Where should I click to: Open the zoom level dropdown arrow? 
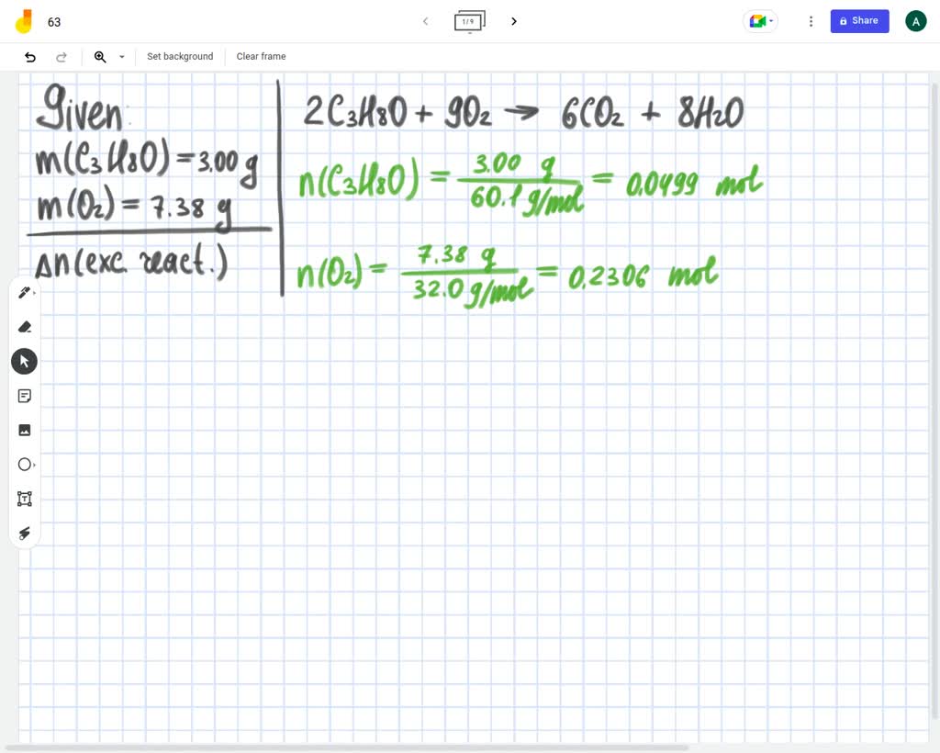click(x=122, y=57)
